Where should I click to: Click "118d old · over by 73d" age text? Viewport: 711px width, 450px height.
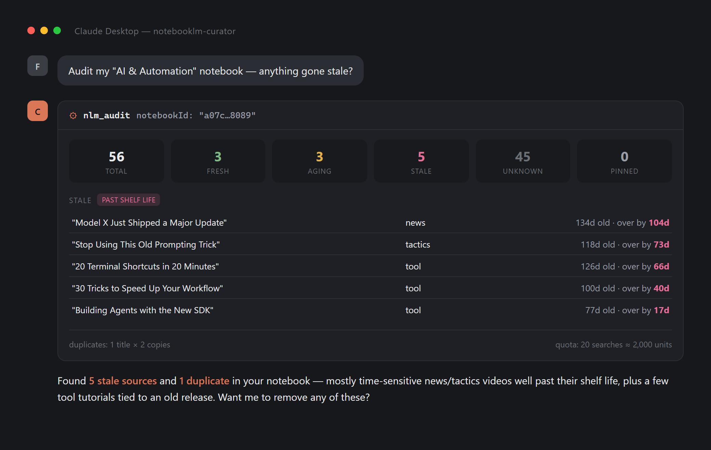(625, 244)
